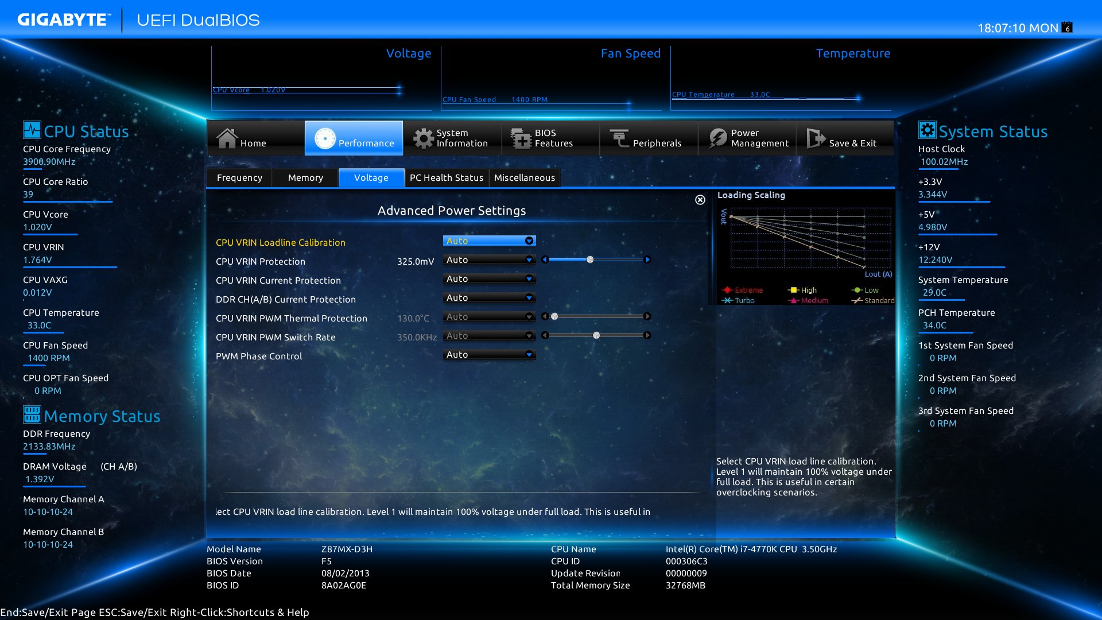1102x620 pixels.
Task: Click the language icon beside the clock
Action: pyautogui.click(x=1067, y=28)
